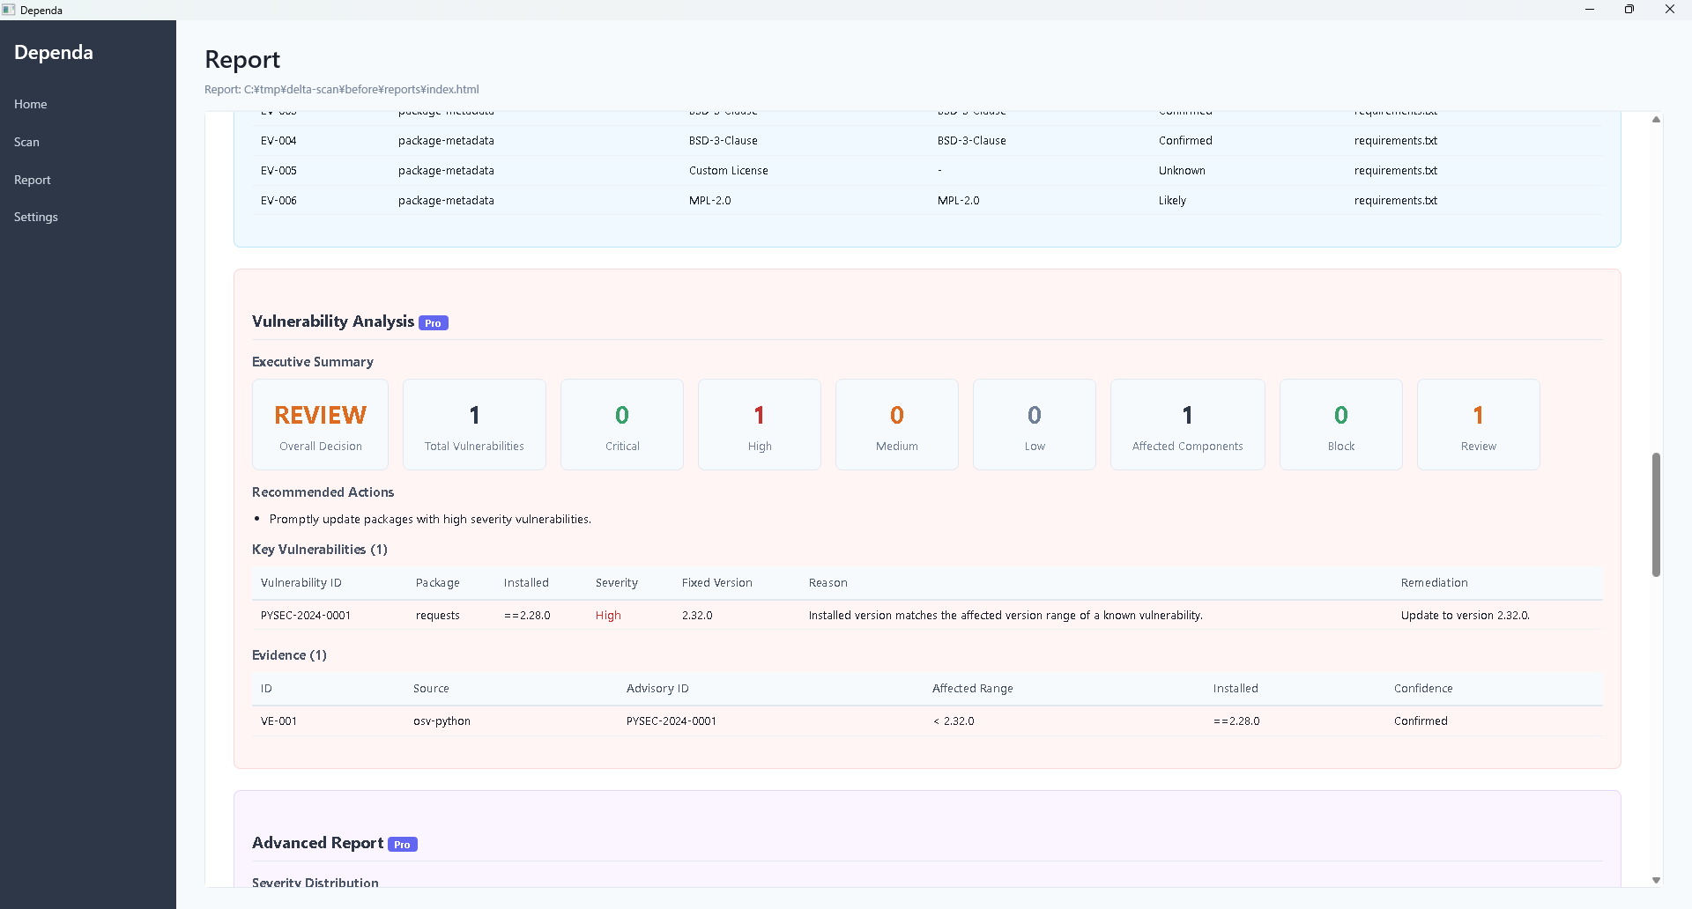Viewport: 1692px width, 909px height.
Task: Click the Critical count card
Action: 621,425
